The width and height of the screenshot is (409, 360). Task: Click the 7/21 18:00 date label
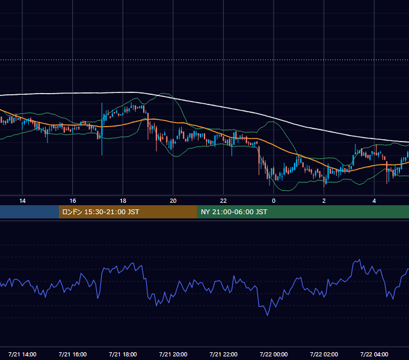click(x=123, y=354)
